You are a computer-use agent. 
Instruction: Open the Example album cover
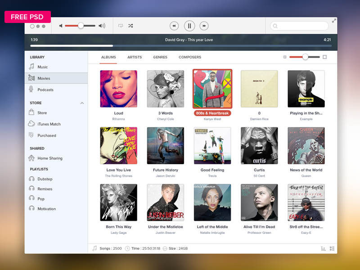[x=306, y=89]
